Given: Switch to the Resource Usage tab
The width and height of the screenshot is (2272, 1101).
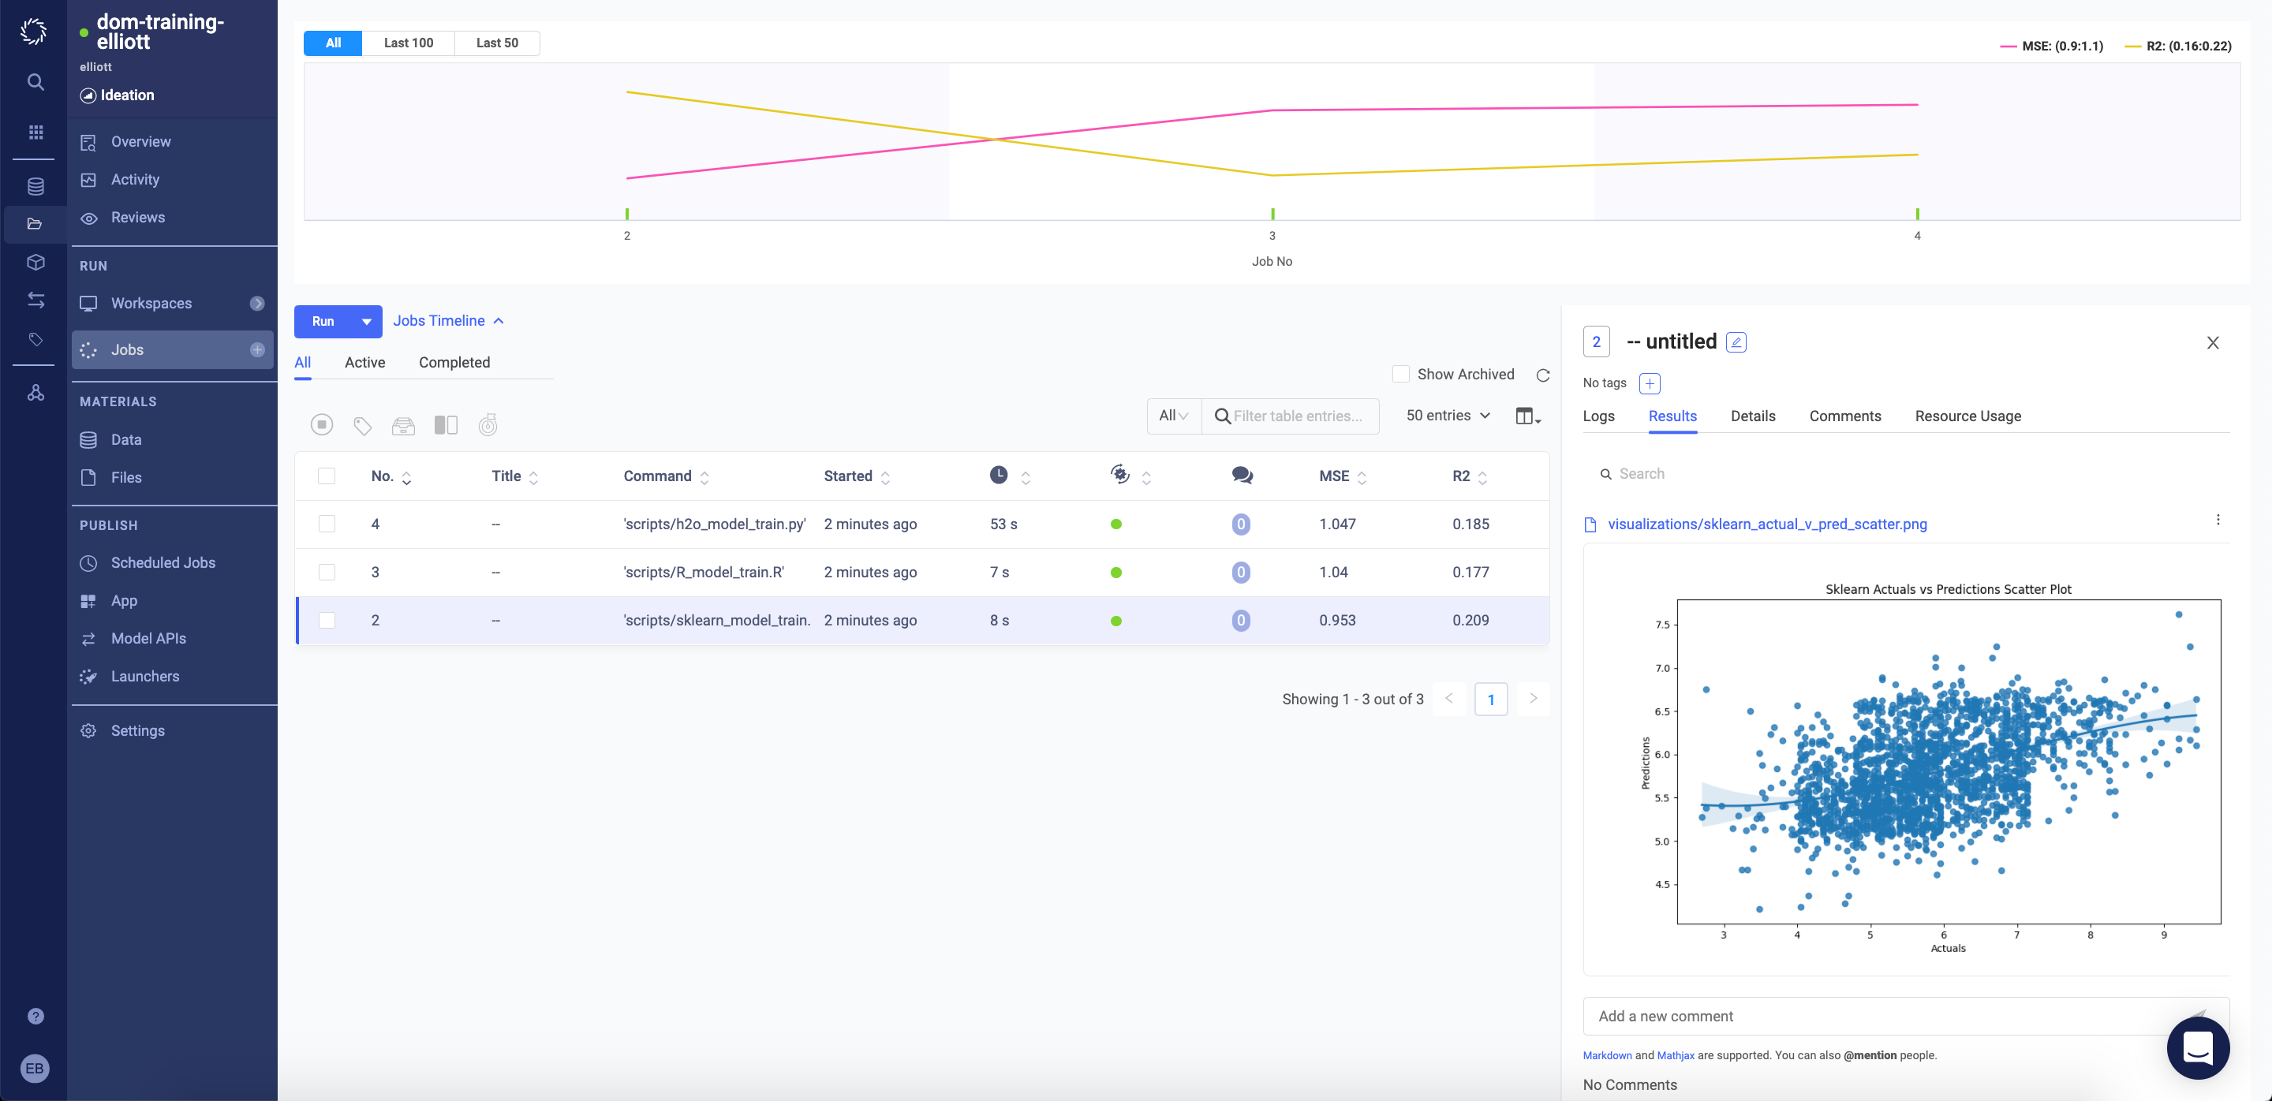Looking at the screenshot, I should tap(1967, 416).
